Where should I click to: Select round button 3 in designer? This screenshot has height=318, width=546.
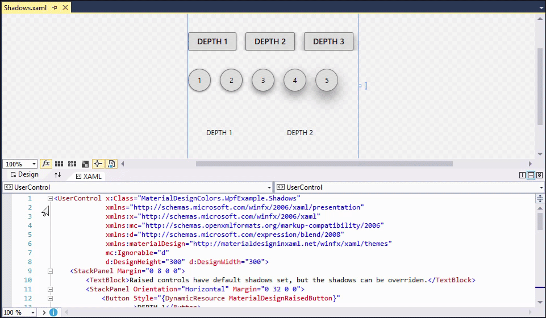tap(263, 81)
